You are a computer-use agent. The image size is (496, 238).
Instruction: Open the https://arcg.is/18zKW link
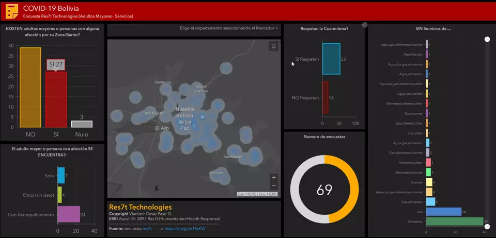185,229
